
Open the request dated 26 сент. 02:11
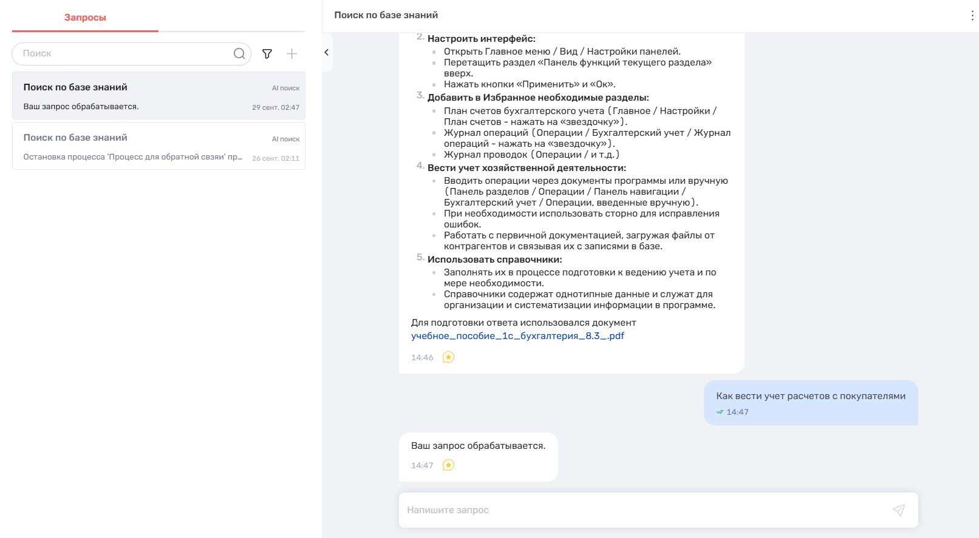159,147
